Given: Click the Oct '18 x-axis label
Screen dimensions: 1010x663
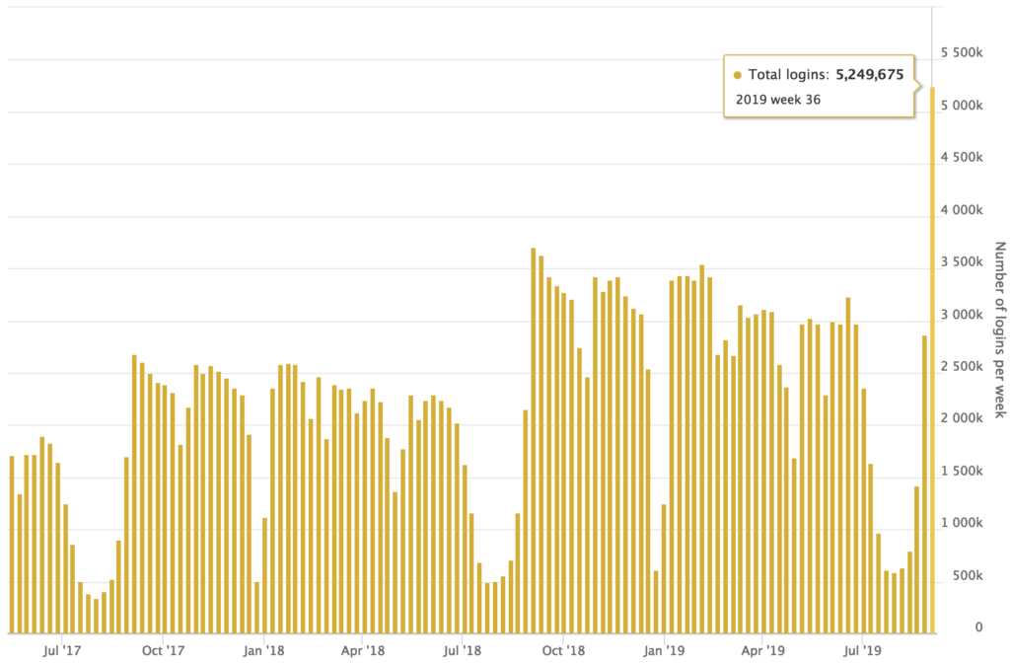Looking at the screenshot, I should [563, 649].
